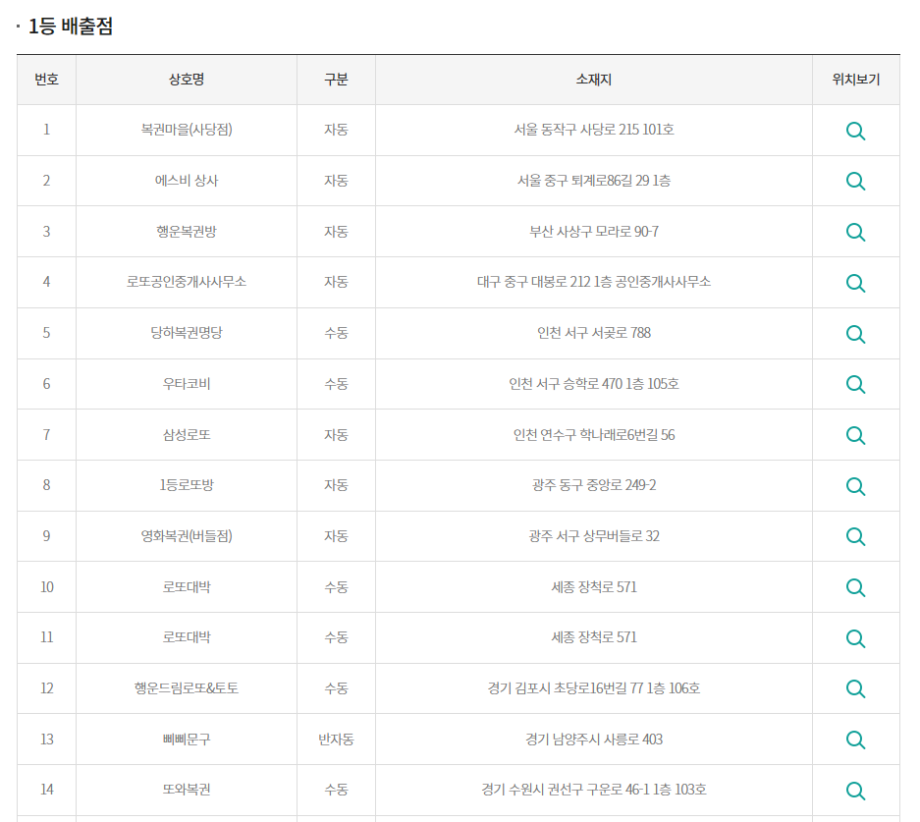Select store name 또와복권
This screenshot has width=920, height=822.
187,790
